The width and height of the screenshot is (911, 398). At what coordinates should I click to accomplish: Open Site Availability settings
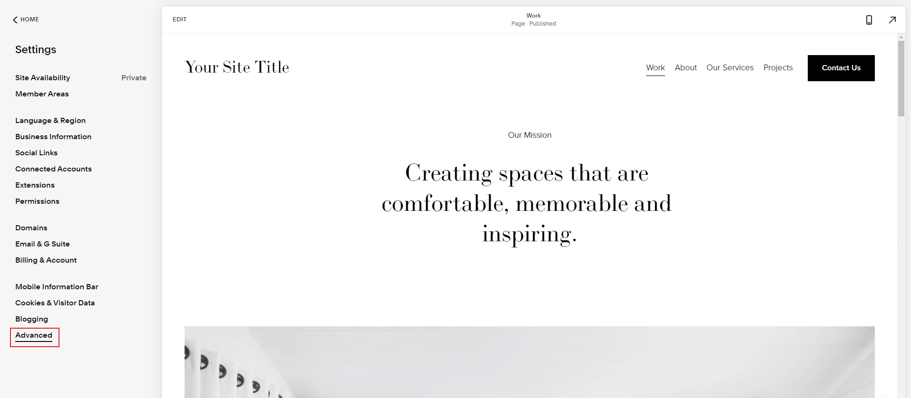click(x=43, y=78)
